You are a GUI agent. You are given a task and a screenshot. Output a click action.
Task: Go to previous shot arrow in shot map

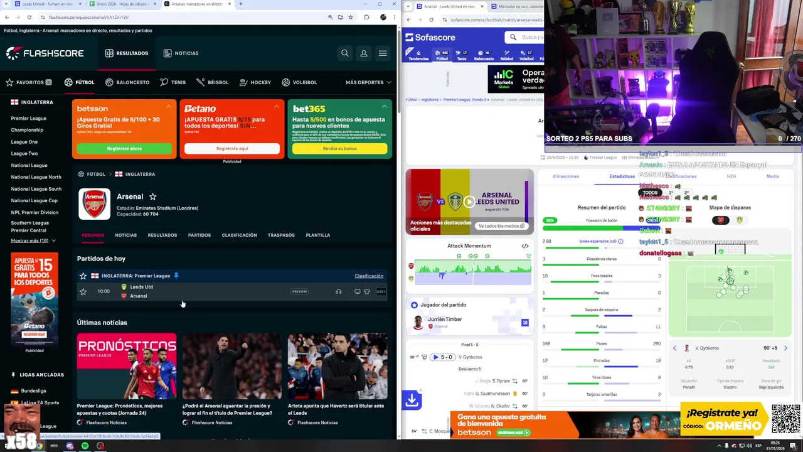tap(675, 348)
